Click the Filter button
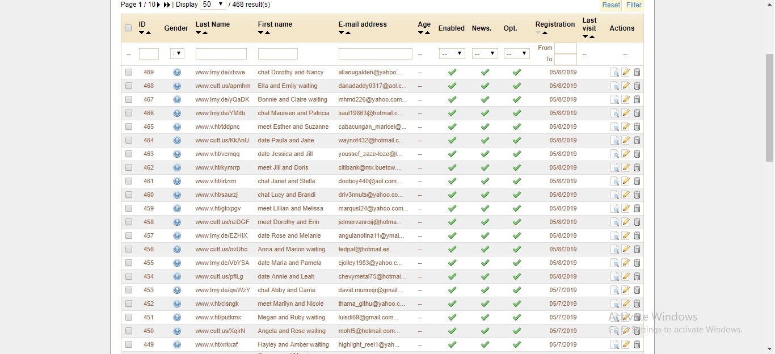775x354 pixels. click(x=634, y=5)
